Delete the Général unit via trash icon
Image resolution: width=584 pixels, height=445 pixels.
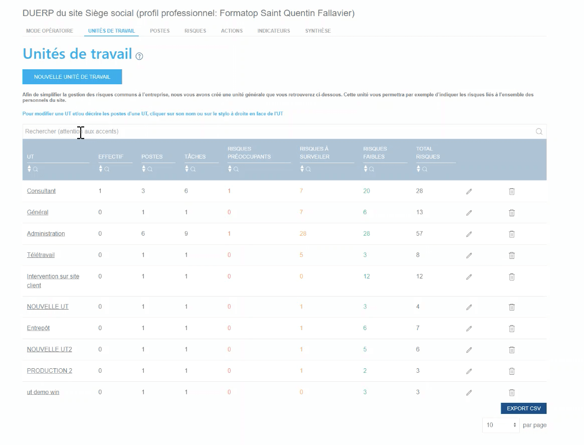(x=512, y=213)
